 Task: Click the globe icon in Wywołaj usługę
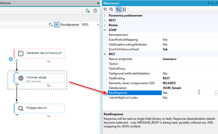tap(21, 78)
